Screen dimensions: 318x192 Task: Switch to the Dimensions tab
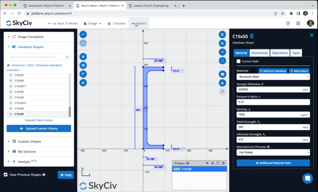[x=260, y=53]
